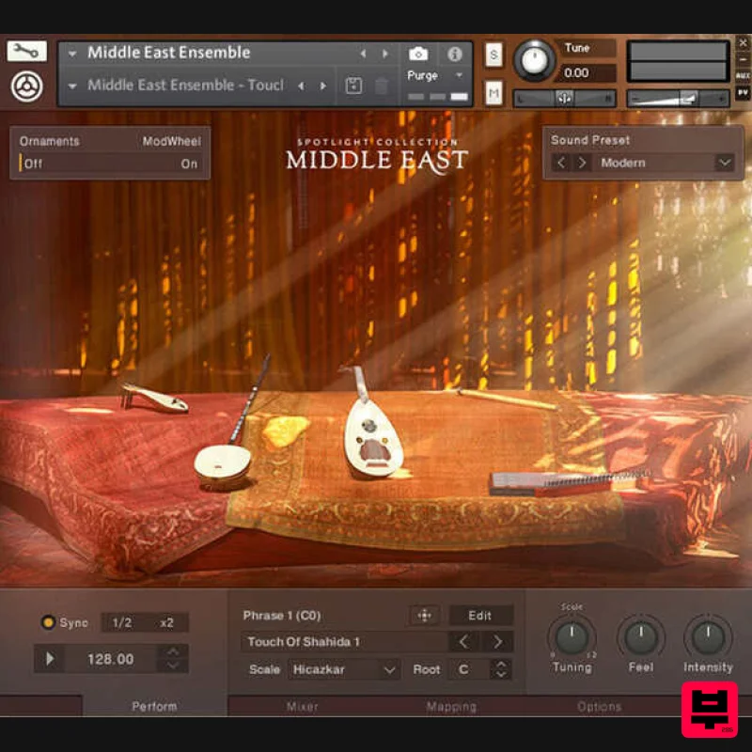The image size is (752, 752).
Task: Click the Phrase 1 (C0) label
Action: click(282, 616)
